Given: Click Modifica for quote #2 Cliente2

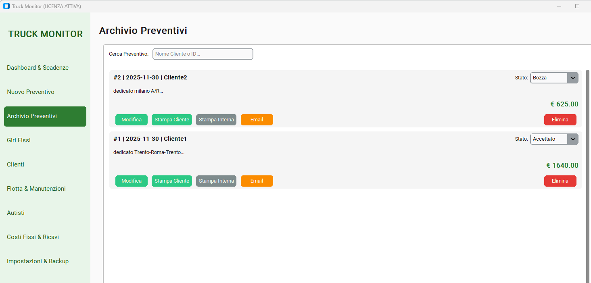Looking at the screenshot, I should click(x=132, y=120).
